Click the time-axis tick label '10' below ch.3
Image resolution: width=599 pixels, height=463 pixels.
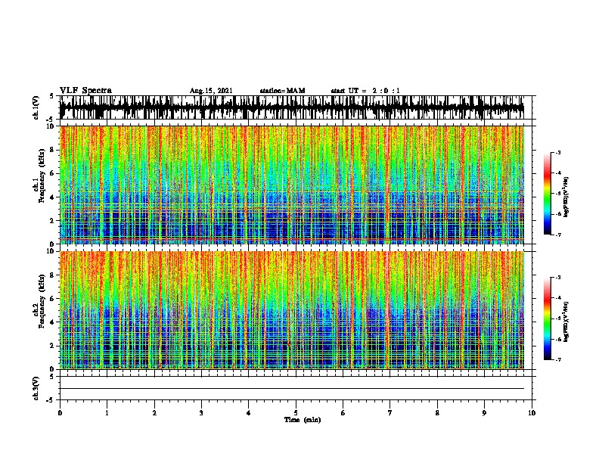pos(532,413)
